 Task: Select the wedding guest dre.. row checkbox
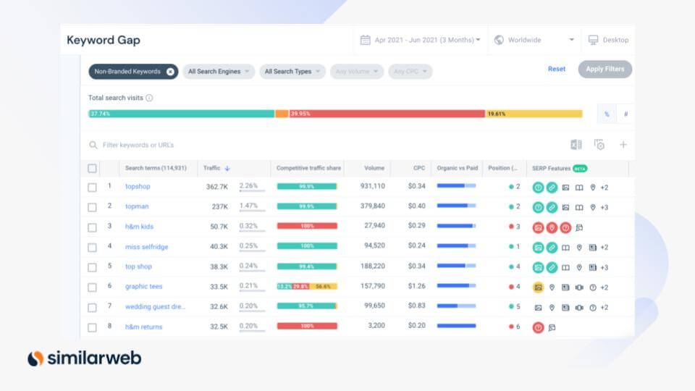[x=92, y=308]
